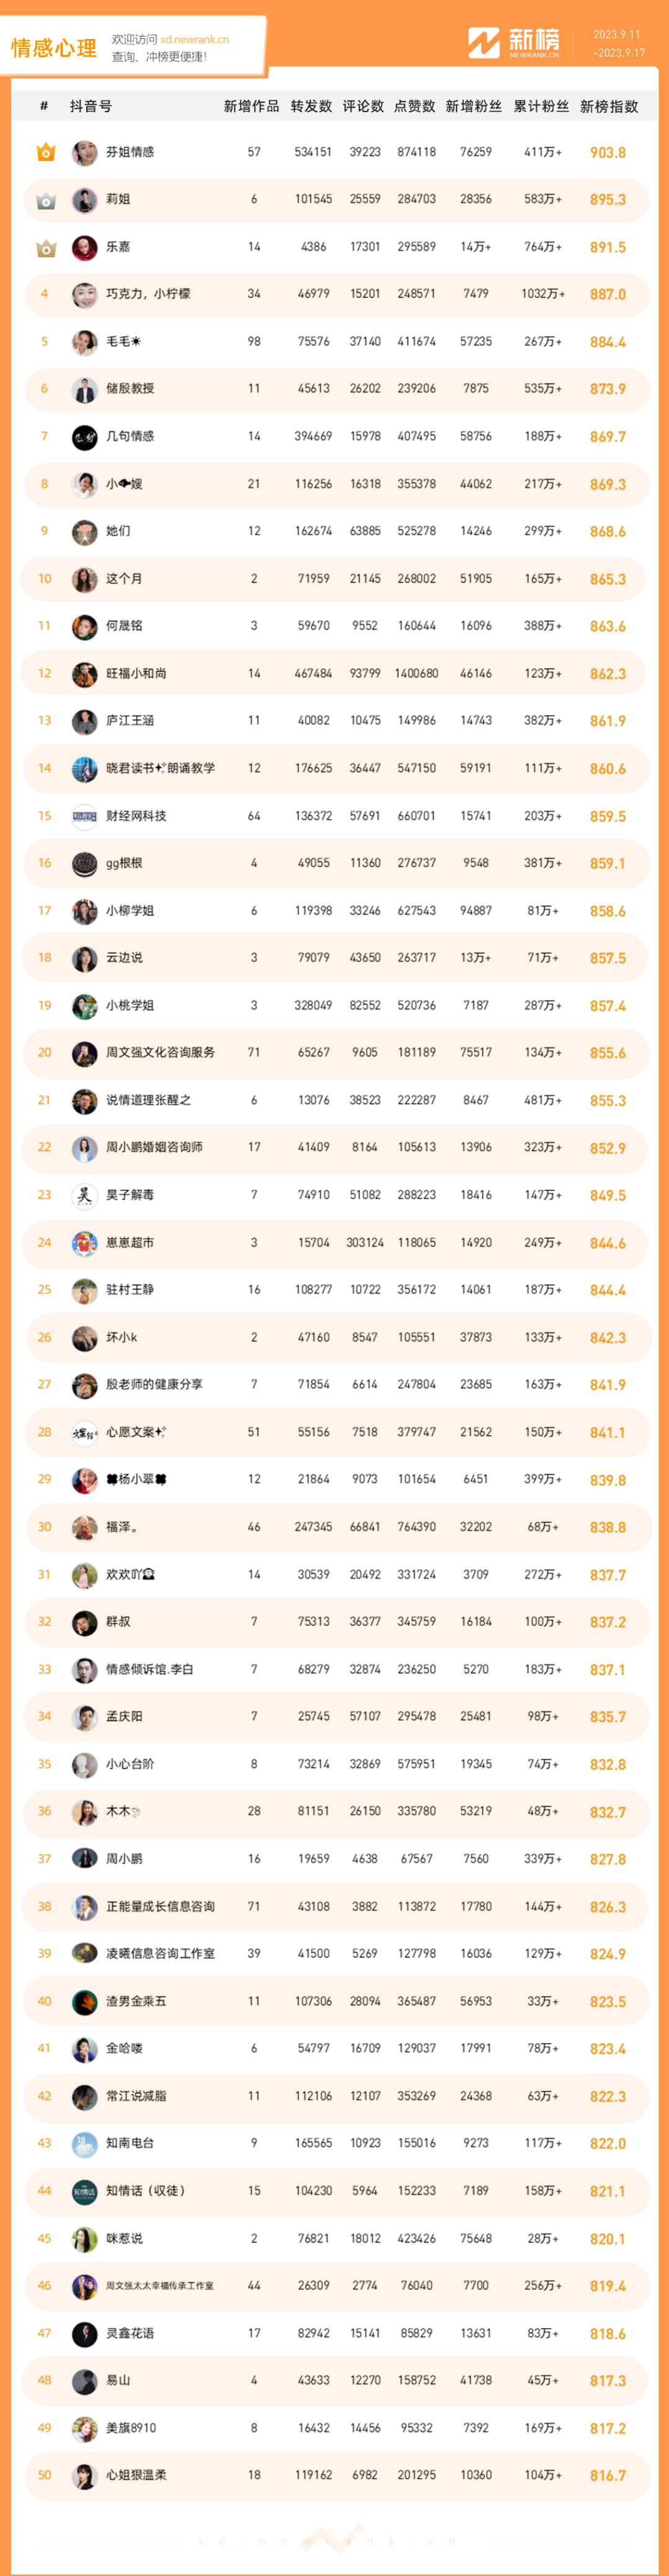Click the 情感心理 category title
The image size is (669, 2576).
coord(54,48)
